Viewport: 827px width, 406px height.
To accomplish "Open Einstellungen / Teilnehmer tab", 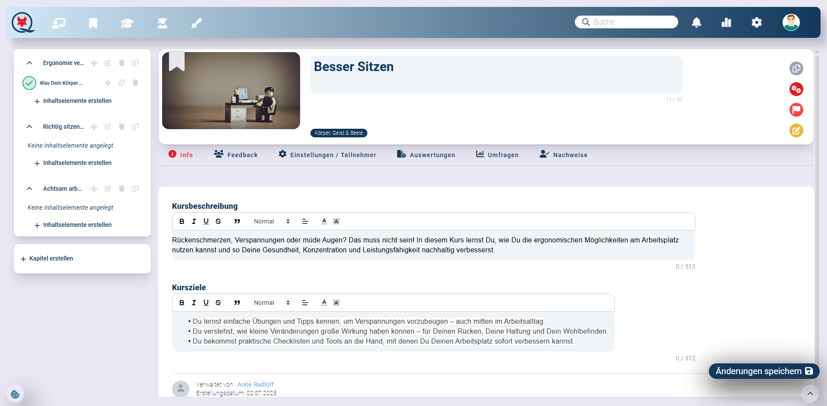I will tap(327, 155).
